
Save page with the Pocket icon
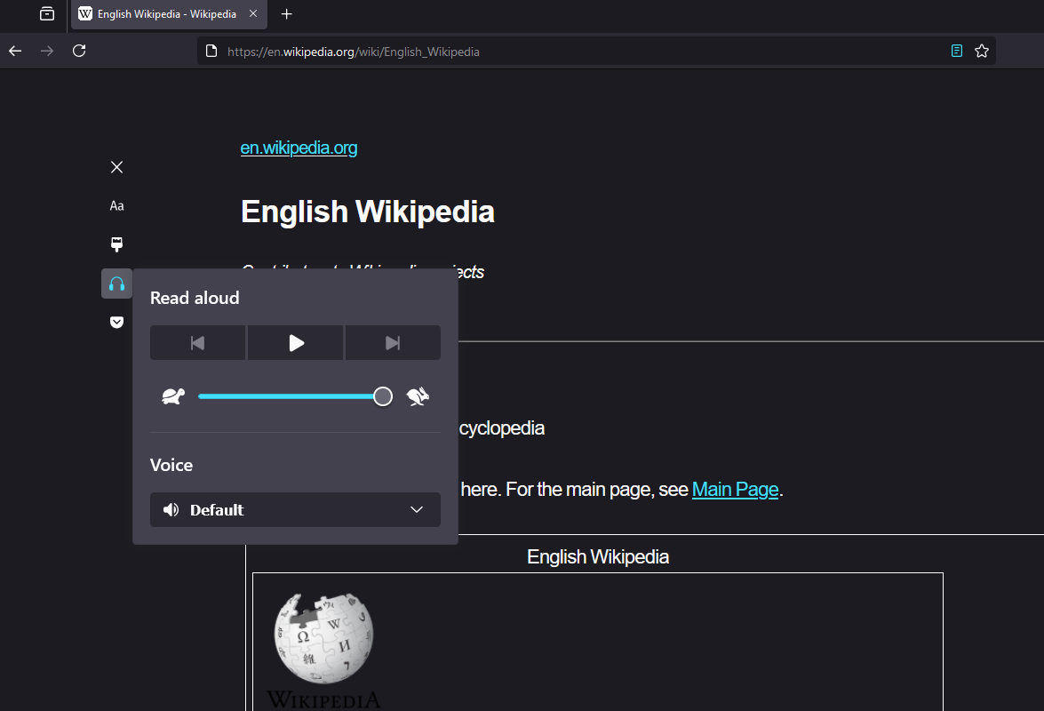[x=116, y=322]
